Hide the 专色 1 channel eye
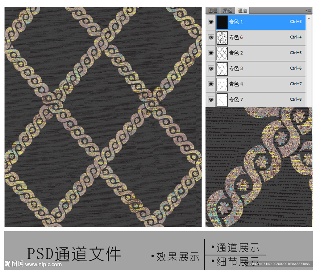Viewport: 316px width, 270px height. click(x=211, y=22)
